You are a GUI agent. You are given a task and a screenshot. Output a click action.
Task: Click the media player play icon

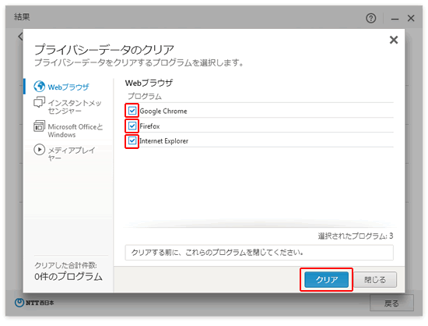[x=40, y=150]
